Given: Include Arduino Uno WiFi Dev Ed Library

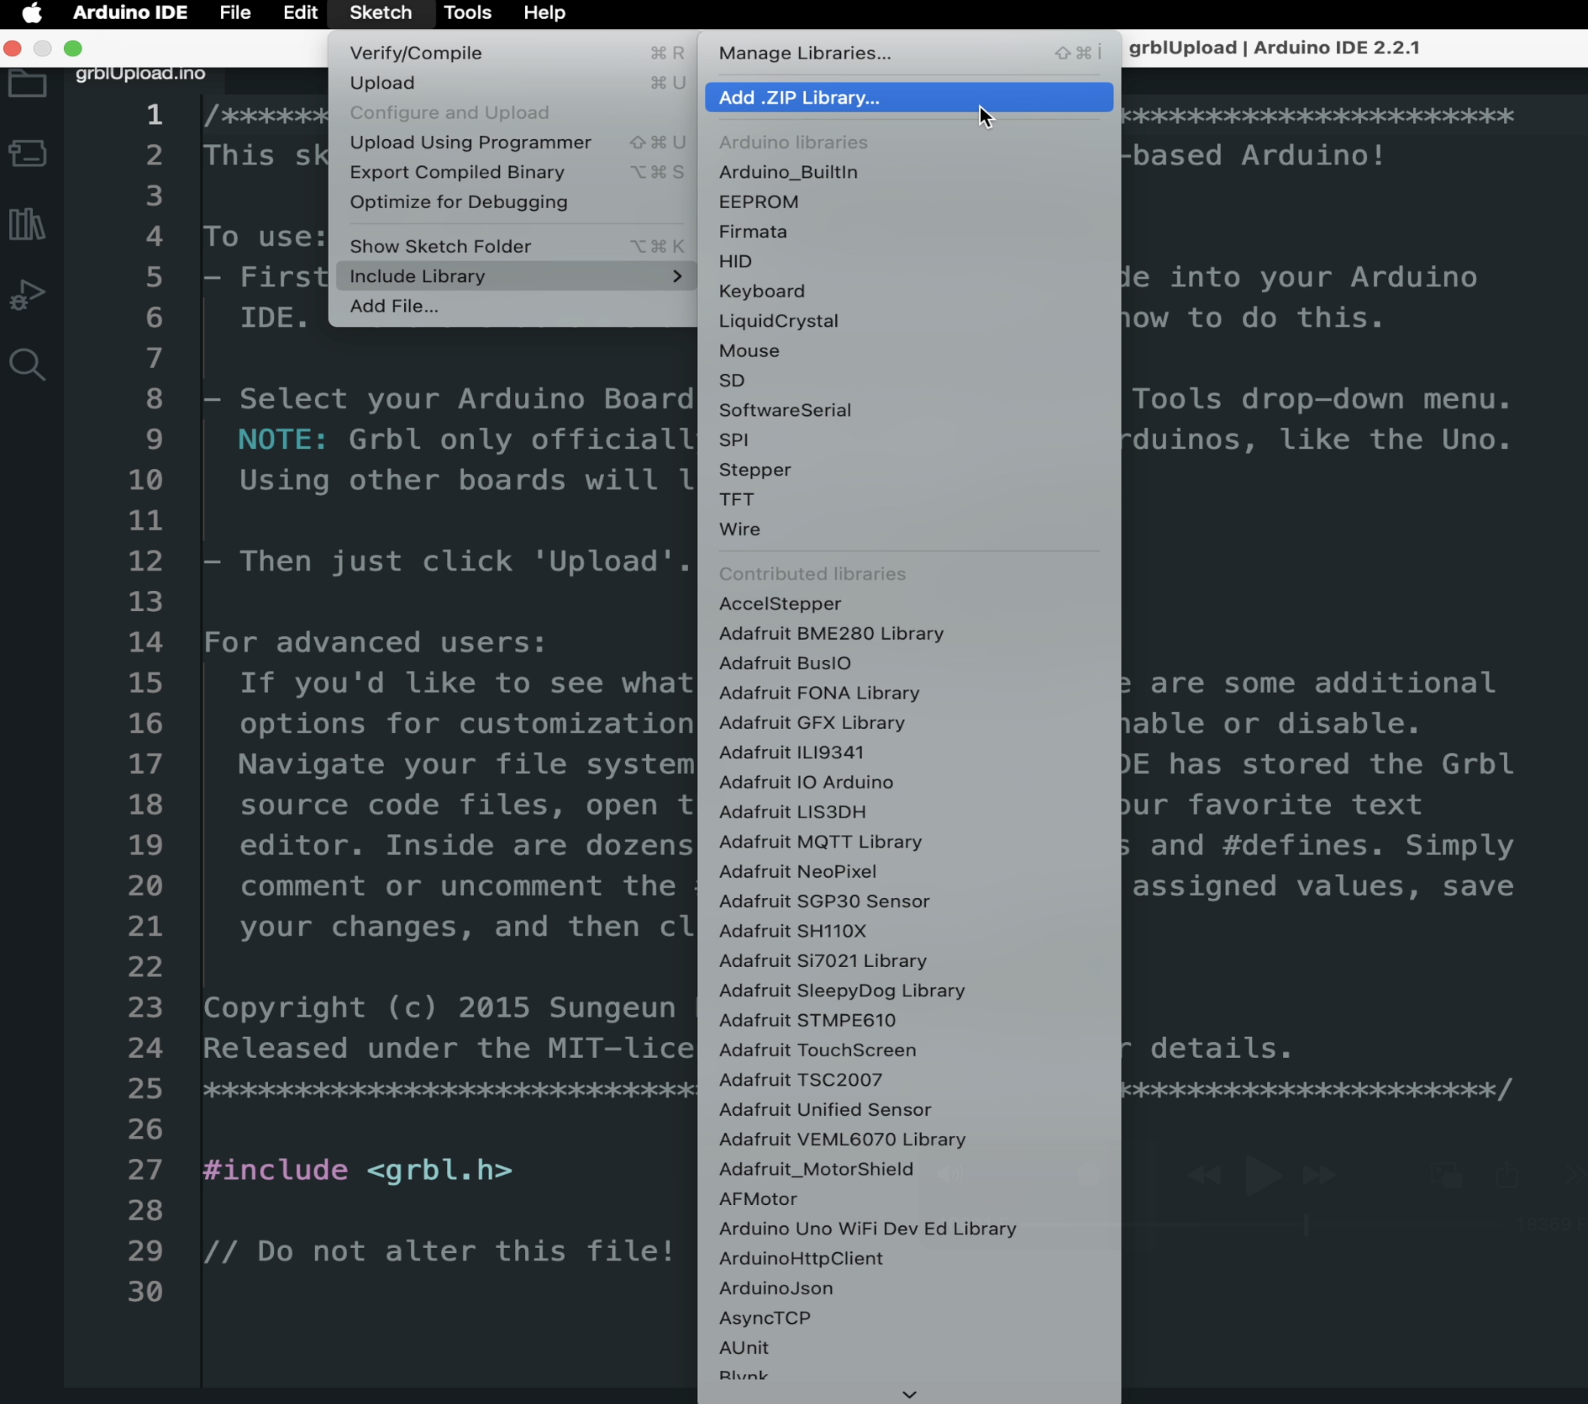Looking at the screenshot, I should click(909, 1228).
